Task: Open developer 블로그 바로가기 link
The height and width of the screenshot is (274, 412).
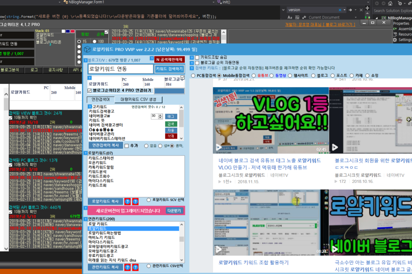Action: point(320,25)
